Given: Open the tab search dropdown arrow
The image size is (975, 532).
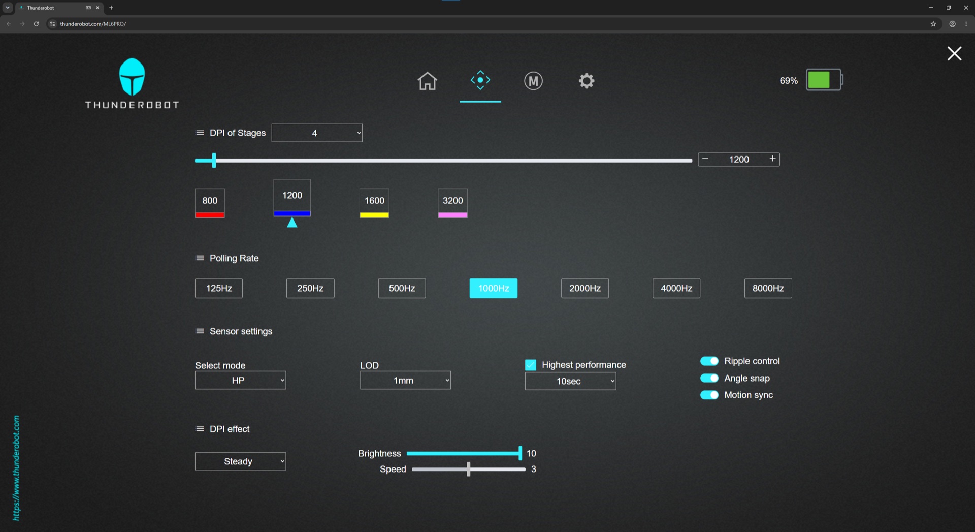Looking at the screenshot, I should [x=8, y=8].
